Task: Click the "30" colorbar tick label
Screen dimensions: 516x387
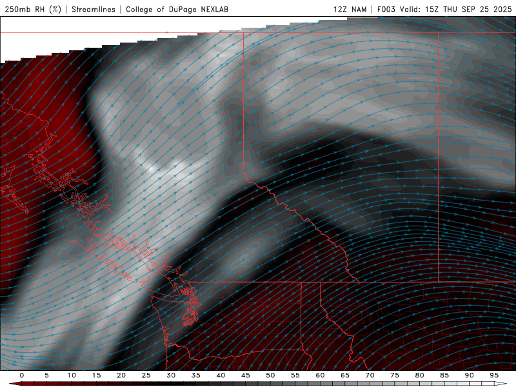Action: point(171,375)
